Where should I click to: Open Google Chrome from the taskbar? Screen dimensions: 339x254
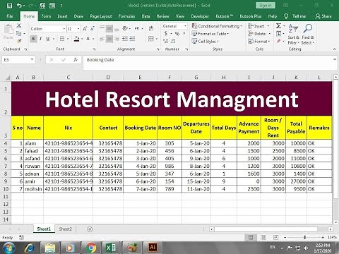91,248
